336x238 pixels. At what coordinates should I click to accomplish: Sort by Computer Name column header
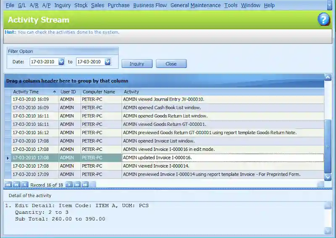click(101, 92)
